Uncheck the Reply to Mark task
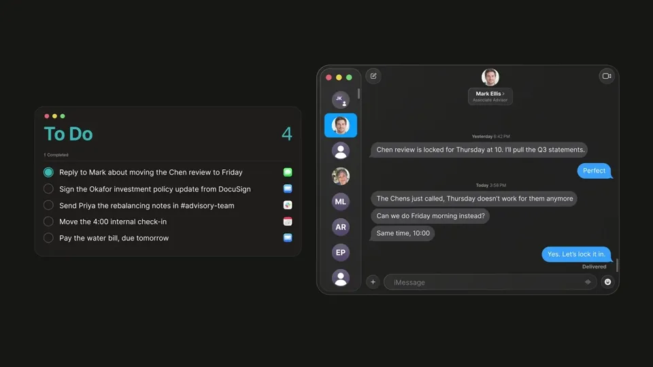 click(48, 172)
